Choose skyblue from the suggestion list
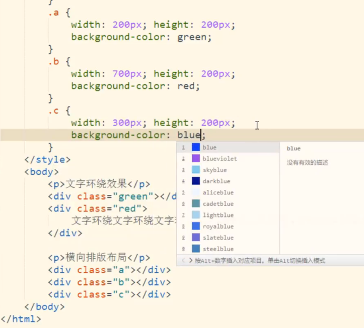Image resolution: width=364 pixels, height=328 pixels. point(228,170)
